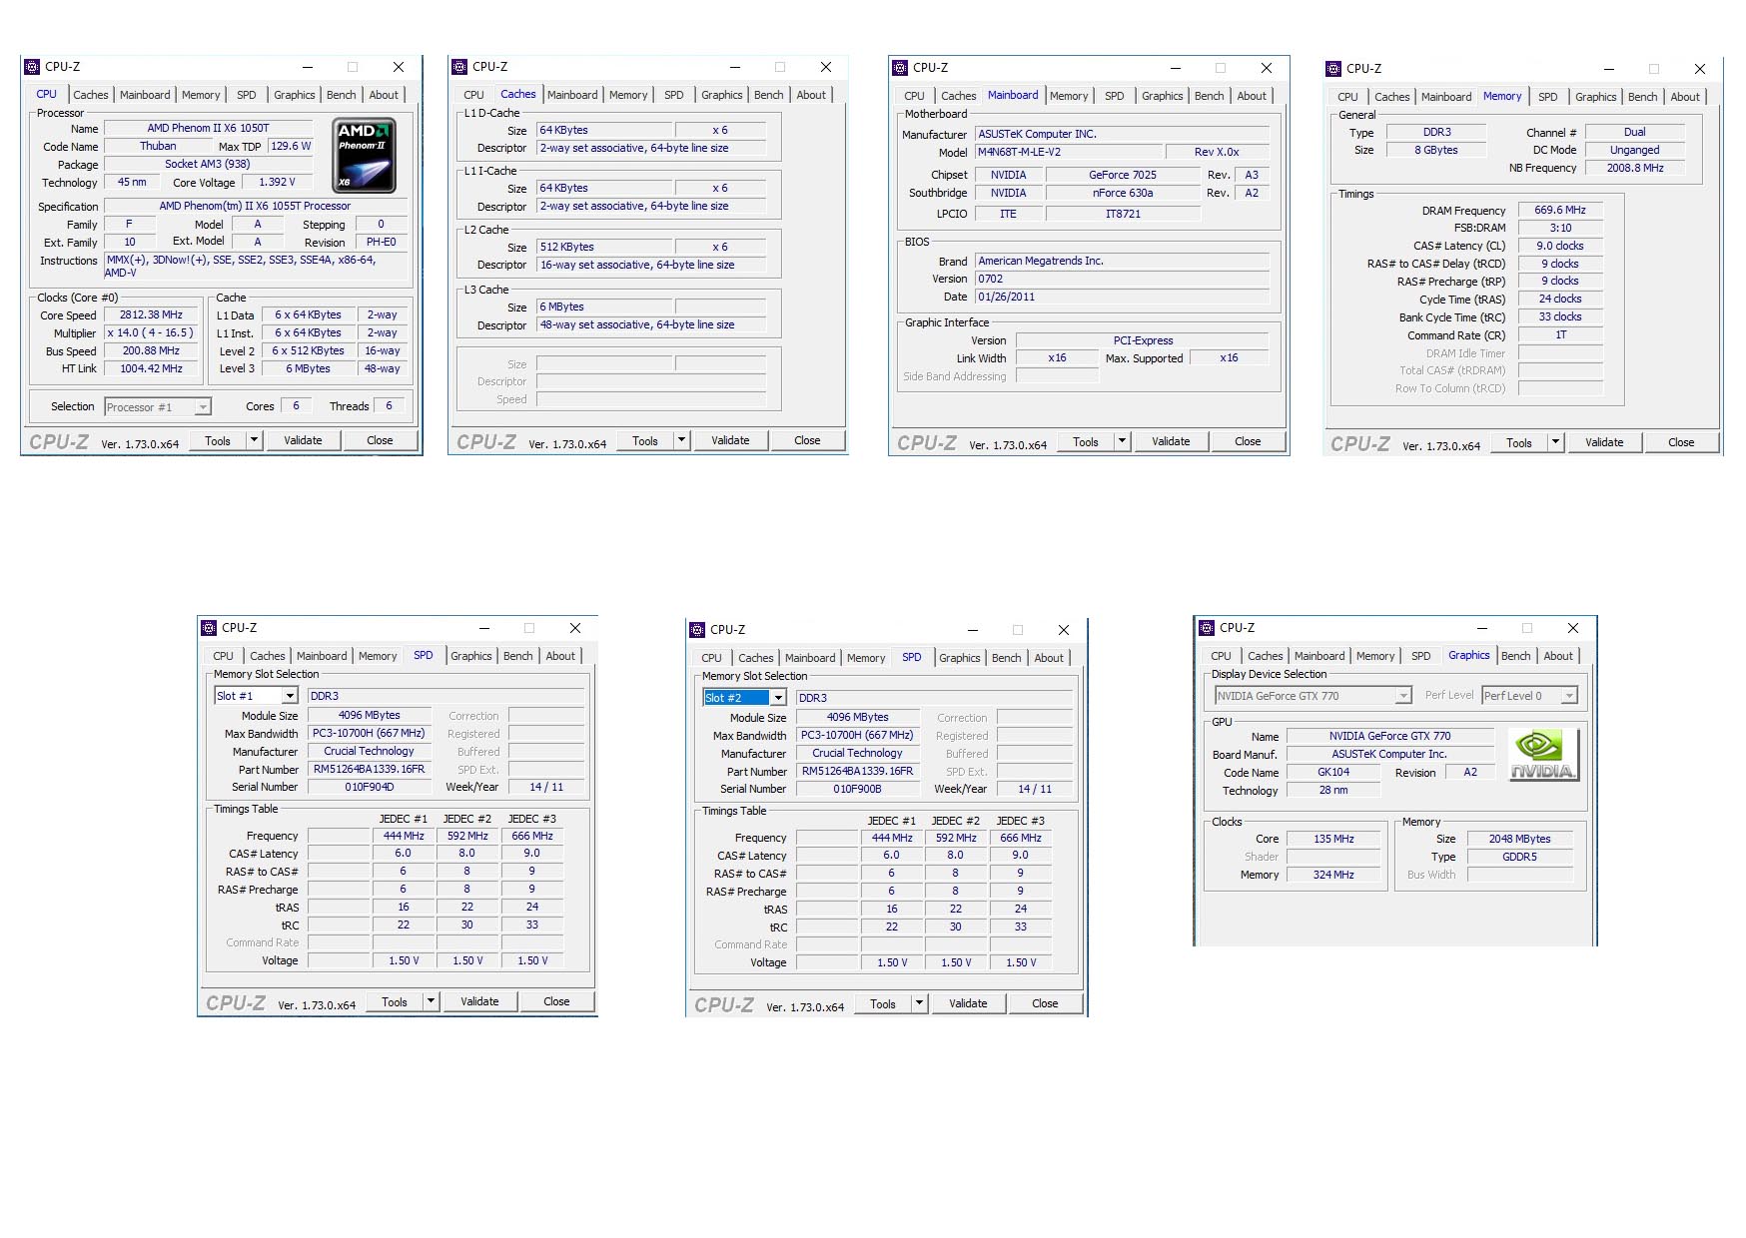Image resolution: width=1746 pixels, height=1238 pixels.
Task: Click the Multiplier value x 14.0 ( 4 - 16.5 )
Action: (x=151, y=332)
